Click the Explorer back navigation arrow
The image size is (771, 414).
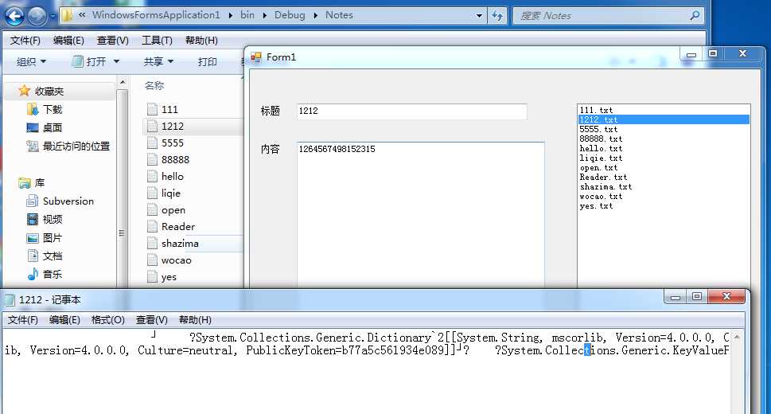tap(14, 16)
